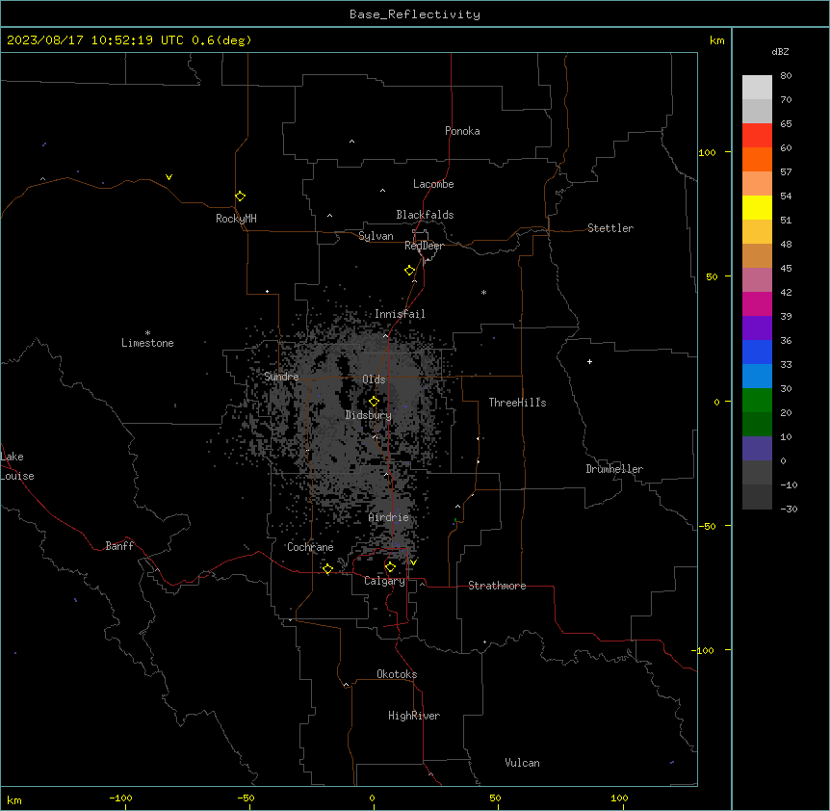Screen dimensions: 830x811
Task: Click the Okotoks town label
Action: click(x=397, y=674)
